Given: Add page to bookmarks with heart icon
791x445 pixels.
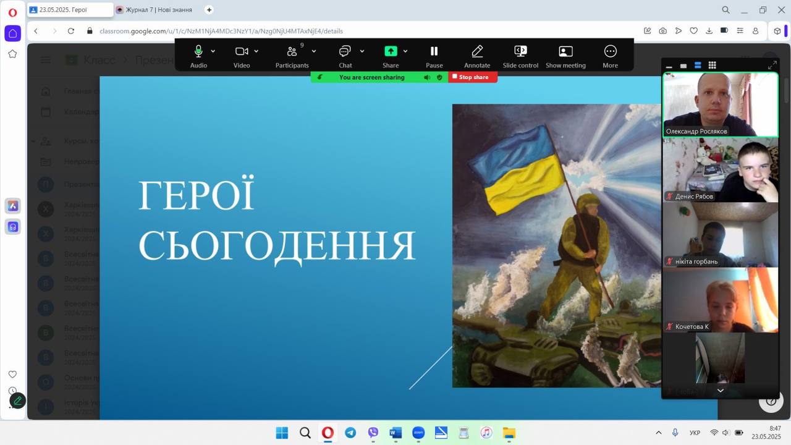Looking at the screenshot, I should [693, 31].
